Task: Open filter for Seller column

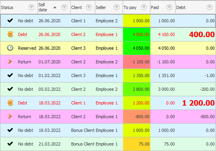Action: (x=116, y=7)
